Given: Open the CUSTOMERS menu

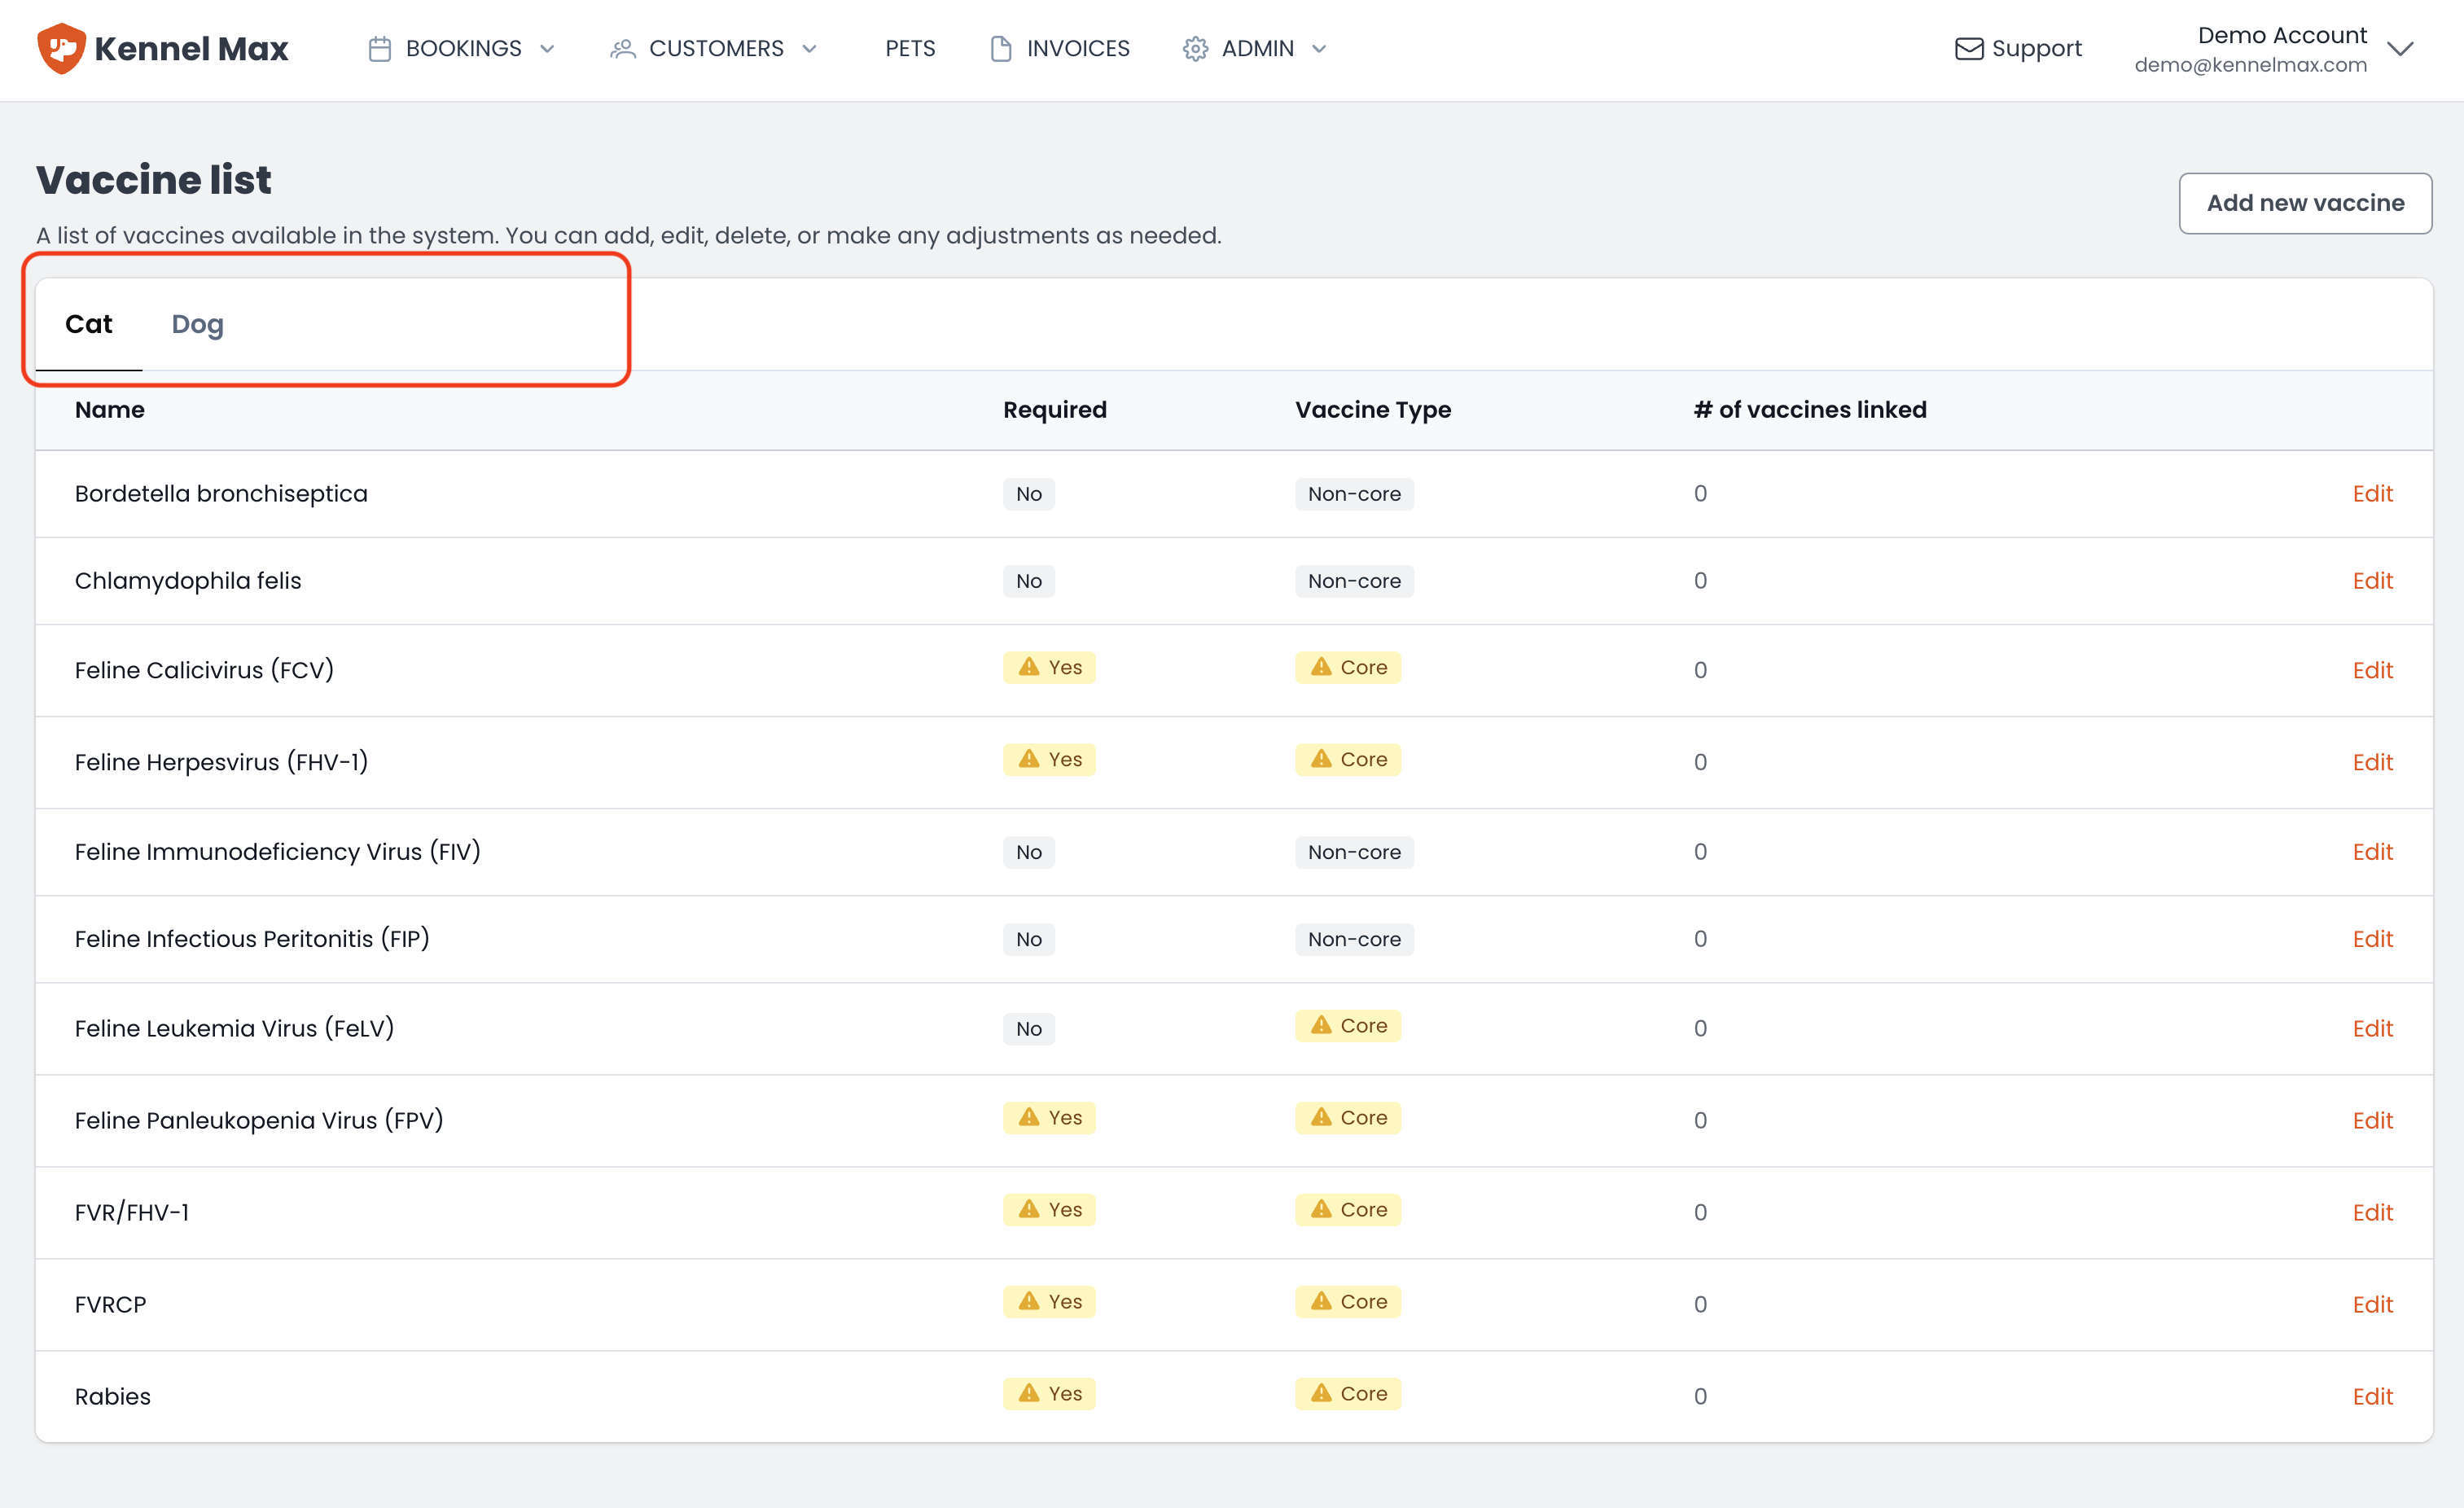Looking at the screenshot, I should click(x=715, y=49).
